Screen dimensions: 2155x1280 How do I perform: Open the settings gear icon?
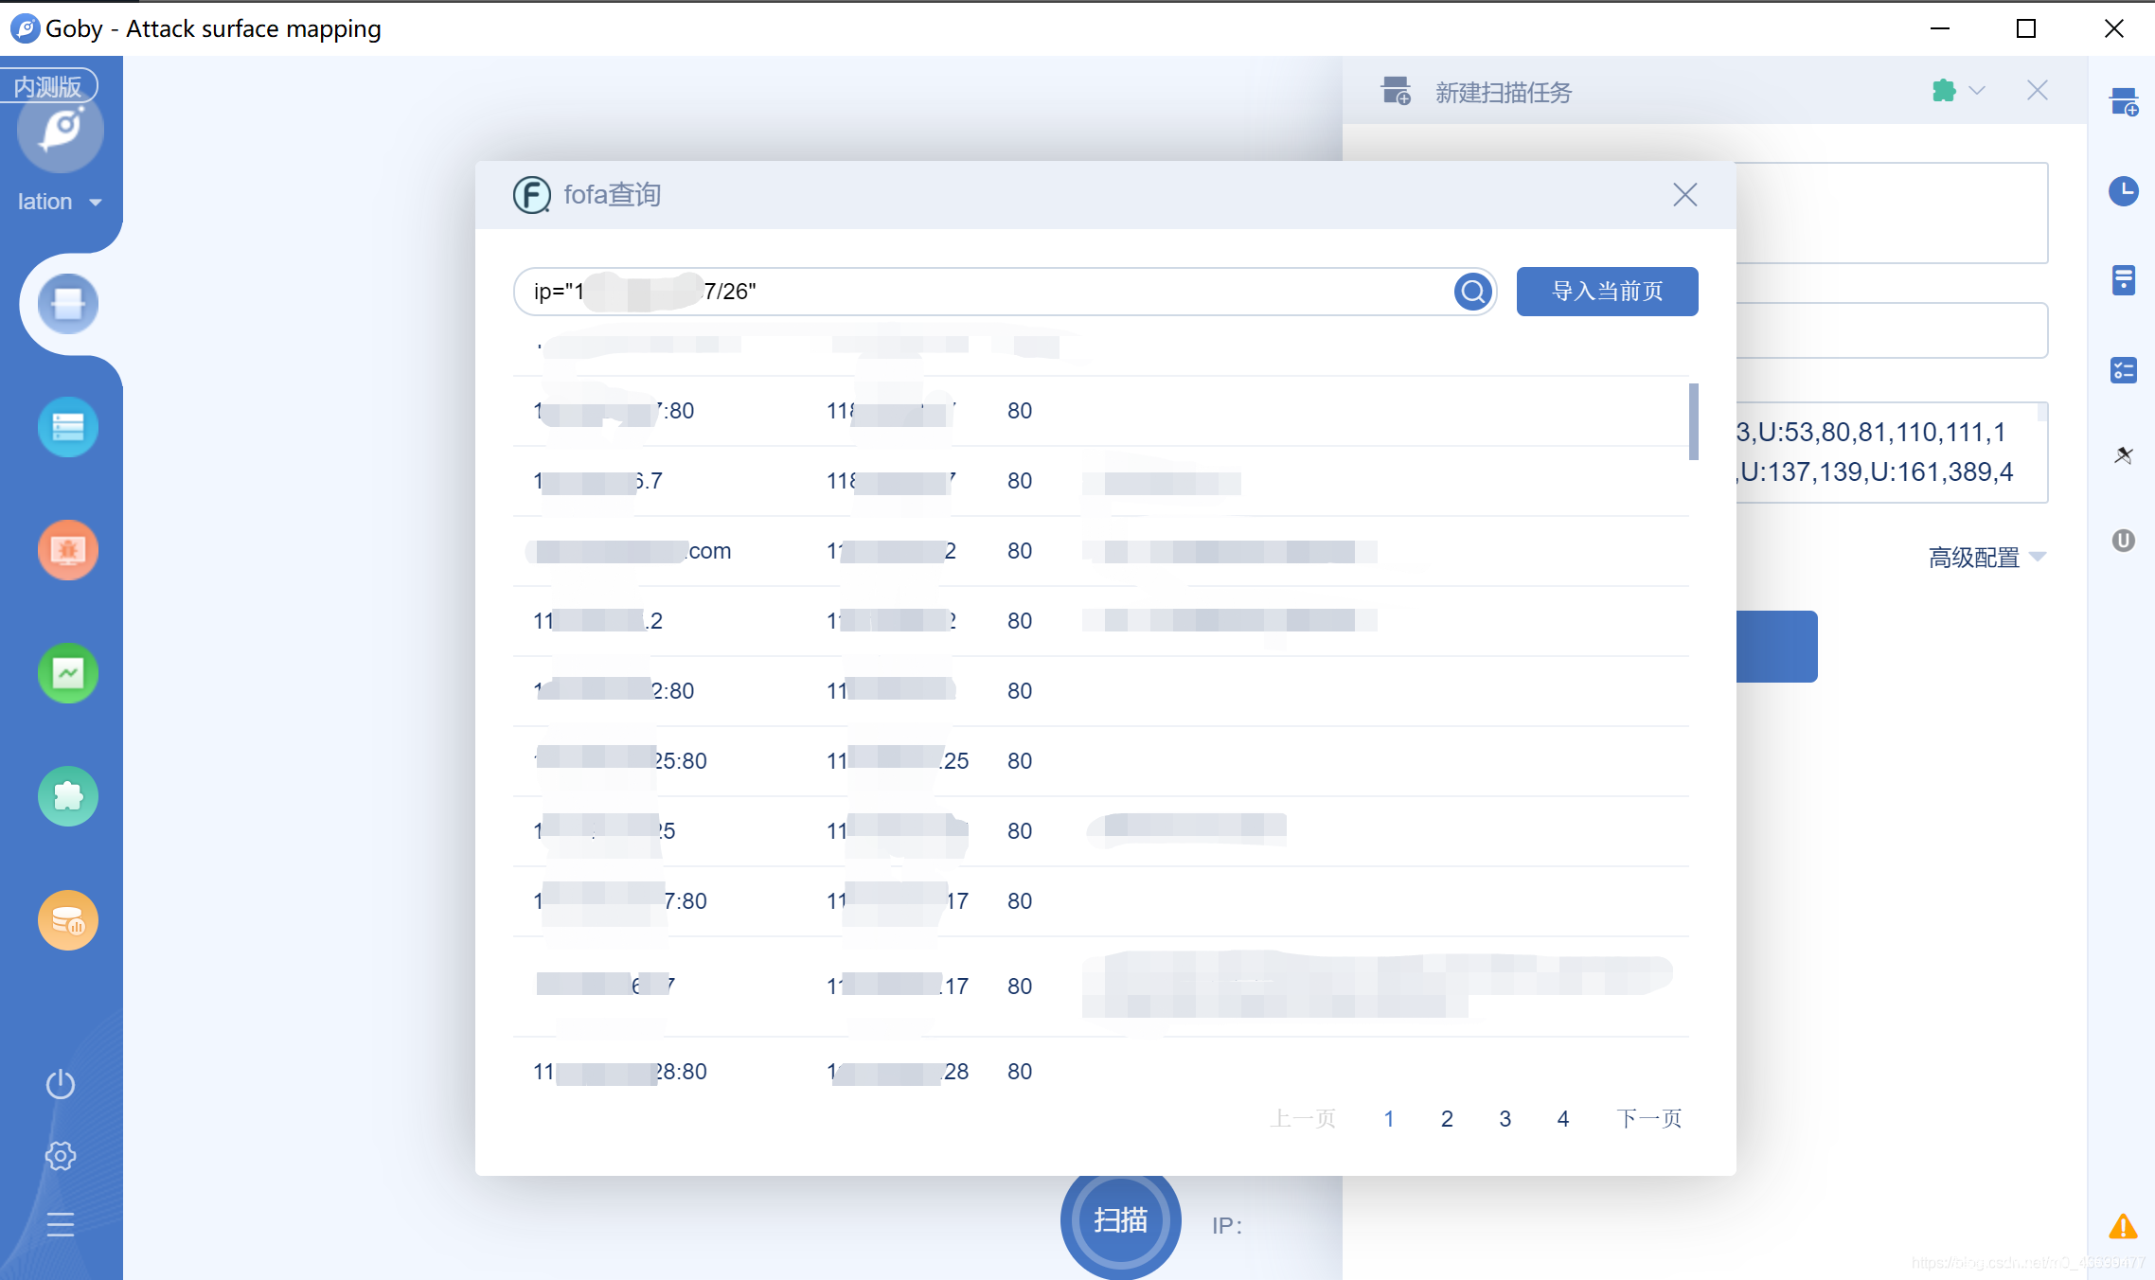[61, 1155]
